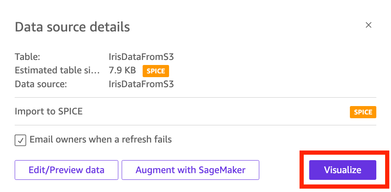Click the Data source details heading

click(72, 27)
